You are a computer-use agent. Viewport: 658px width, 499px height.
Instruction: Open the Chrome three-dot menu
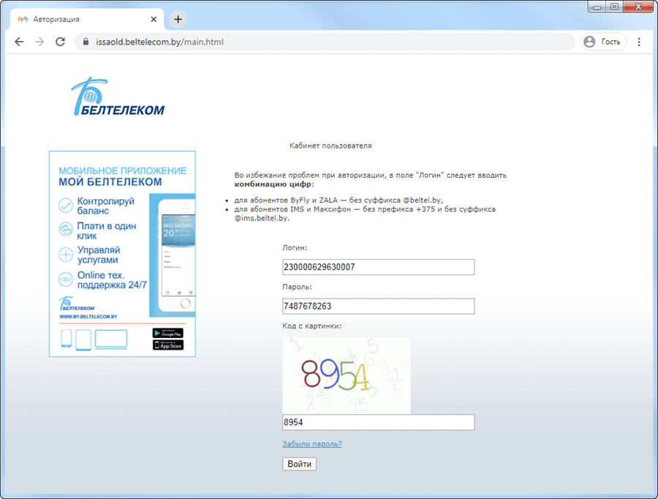pos(639,42)
